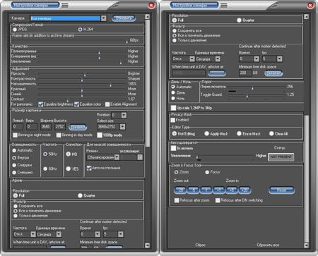Open the hamburger menu icon in left window
Image resolution: width=318 pixels, height=256 pixels.
[x=65, y=5]
